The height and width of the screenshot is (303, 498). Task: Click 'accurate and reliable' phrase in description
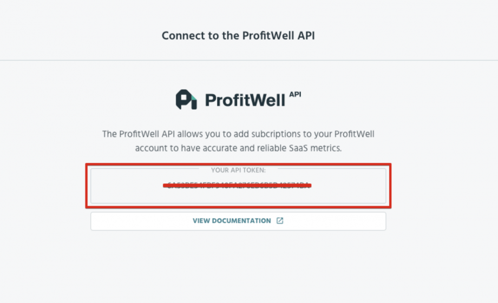[245, 148]
